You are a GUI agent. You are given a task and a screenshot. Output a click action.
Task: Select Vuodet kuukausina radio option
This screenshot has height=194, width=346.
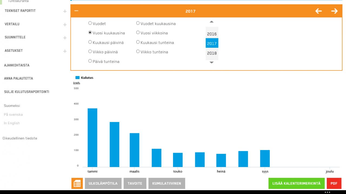(x=138, y=23)
